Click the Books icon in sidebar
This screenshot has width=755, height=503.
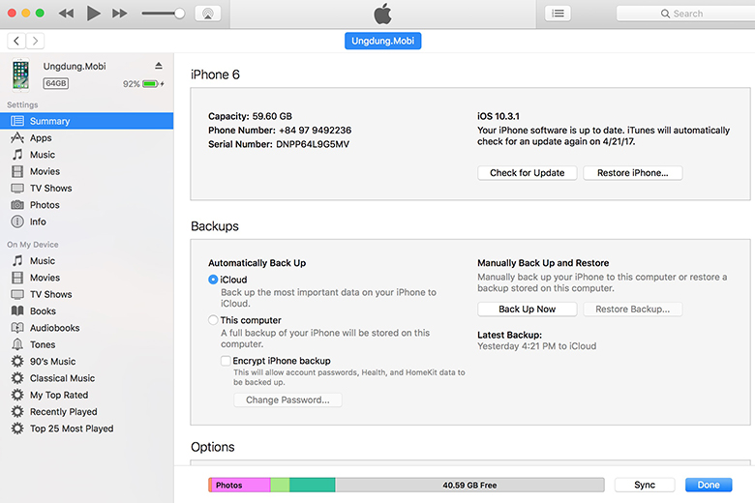17,311
